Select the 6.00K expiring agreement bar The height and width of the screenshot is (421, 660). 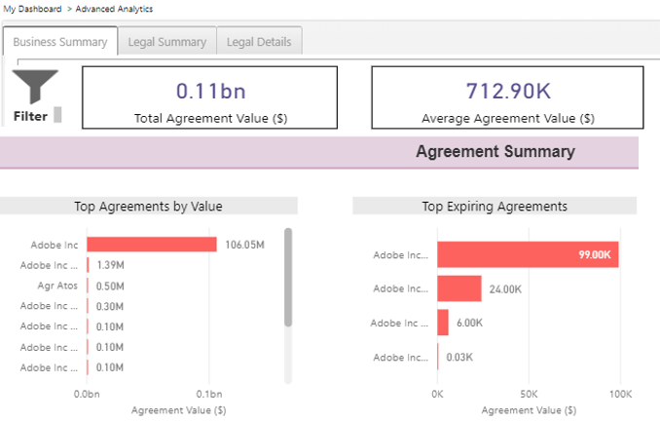pyautogui.click(x=443, y=323)
